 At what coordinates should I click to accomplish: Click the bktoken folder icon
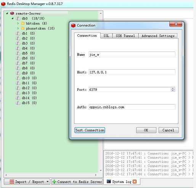tap(23, 23)
